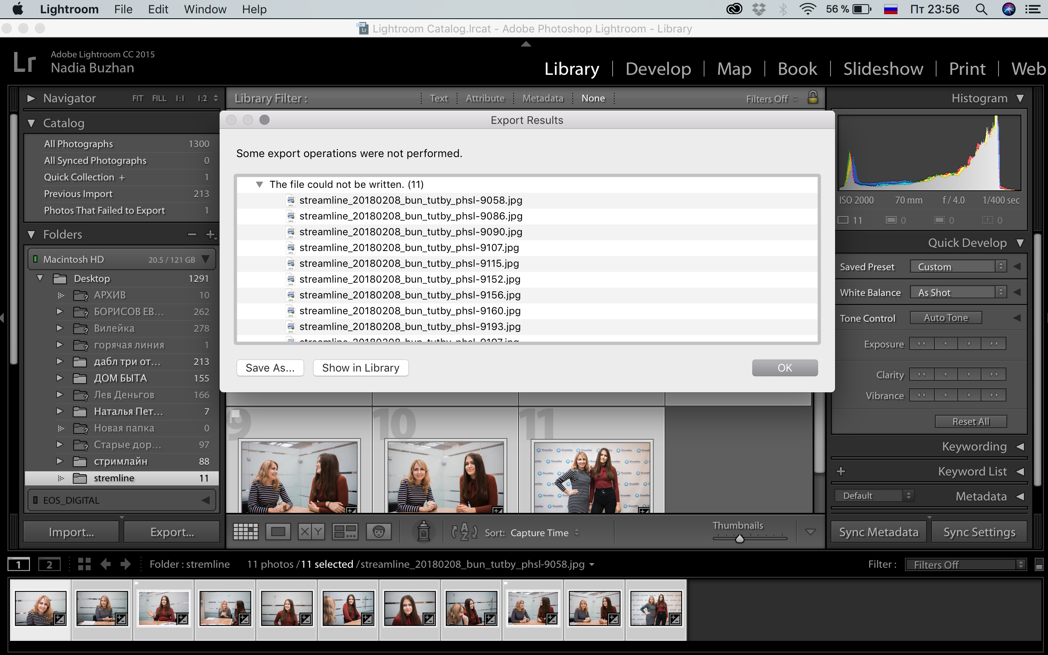Click Save As button in Export Results
Image resolution: width=1048 pixels, height=655 pixels.
pyautogui.click(x=270, y=367)
